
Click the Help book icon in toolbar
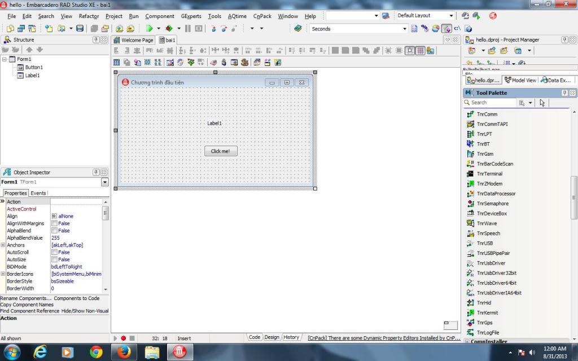click(x=298, y=28)
